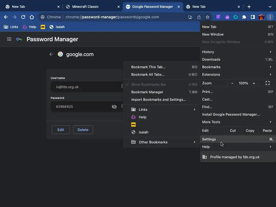This screenshot has width=276, height=207.
Task: Close the Minecraft Classic tab
Action: click(x=119, y=7)
